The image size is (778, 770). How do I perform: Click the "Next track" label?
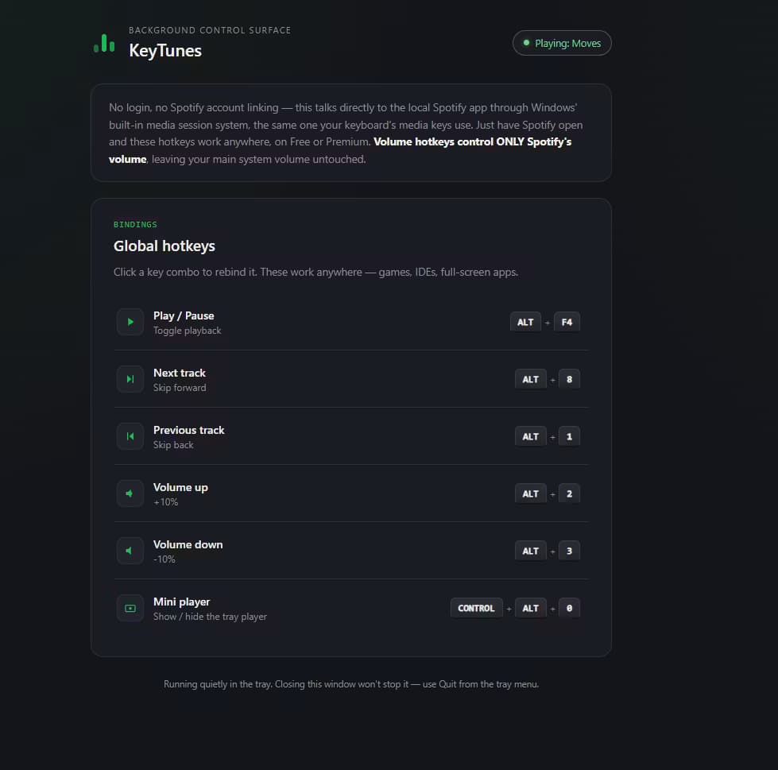point(179,373)
